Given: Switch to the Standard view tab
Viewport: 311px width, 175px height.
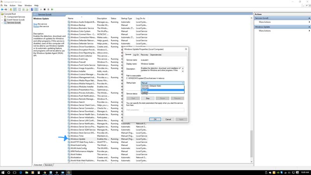Looking at the screenshot, I should pyautogui.click(x=48, y=165).
